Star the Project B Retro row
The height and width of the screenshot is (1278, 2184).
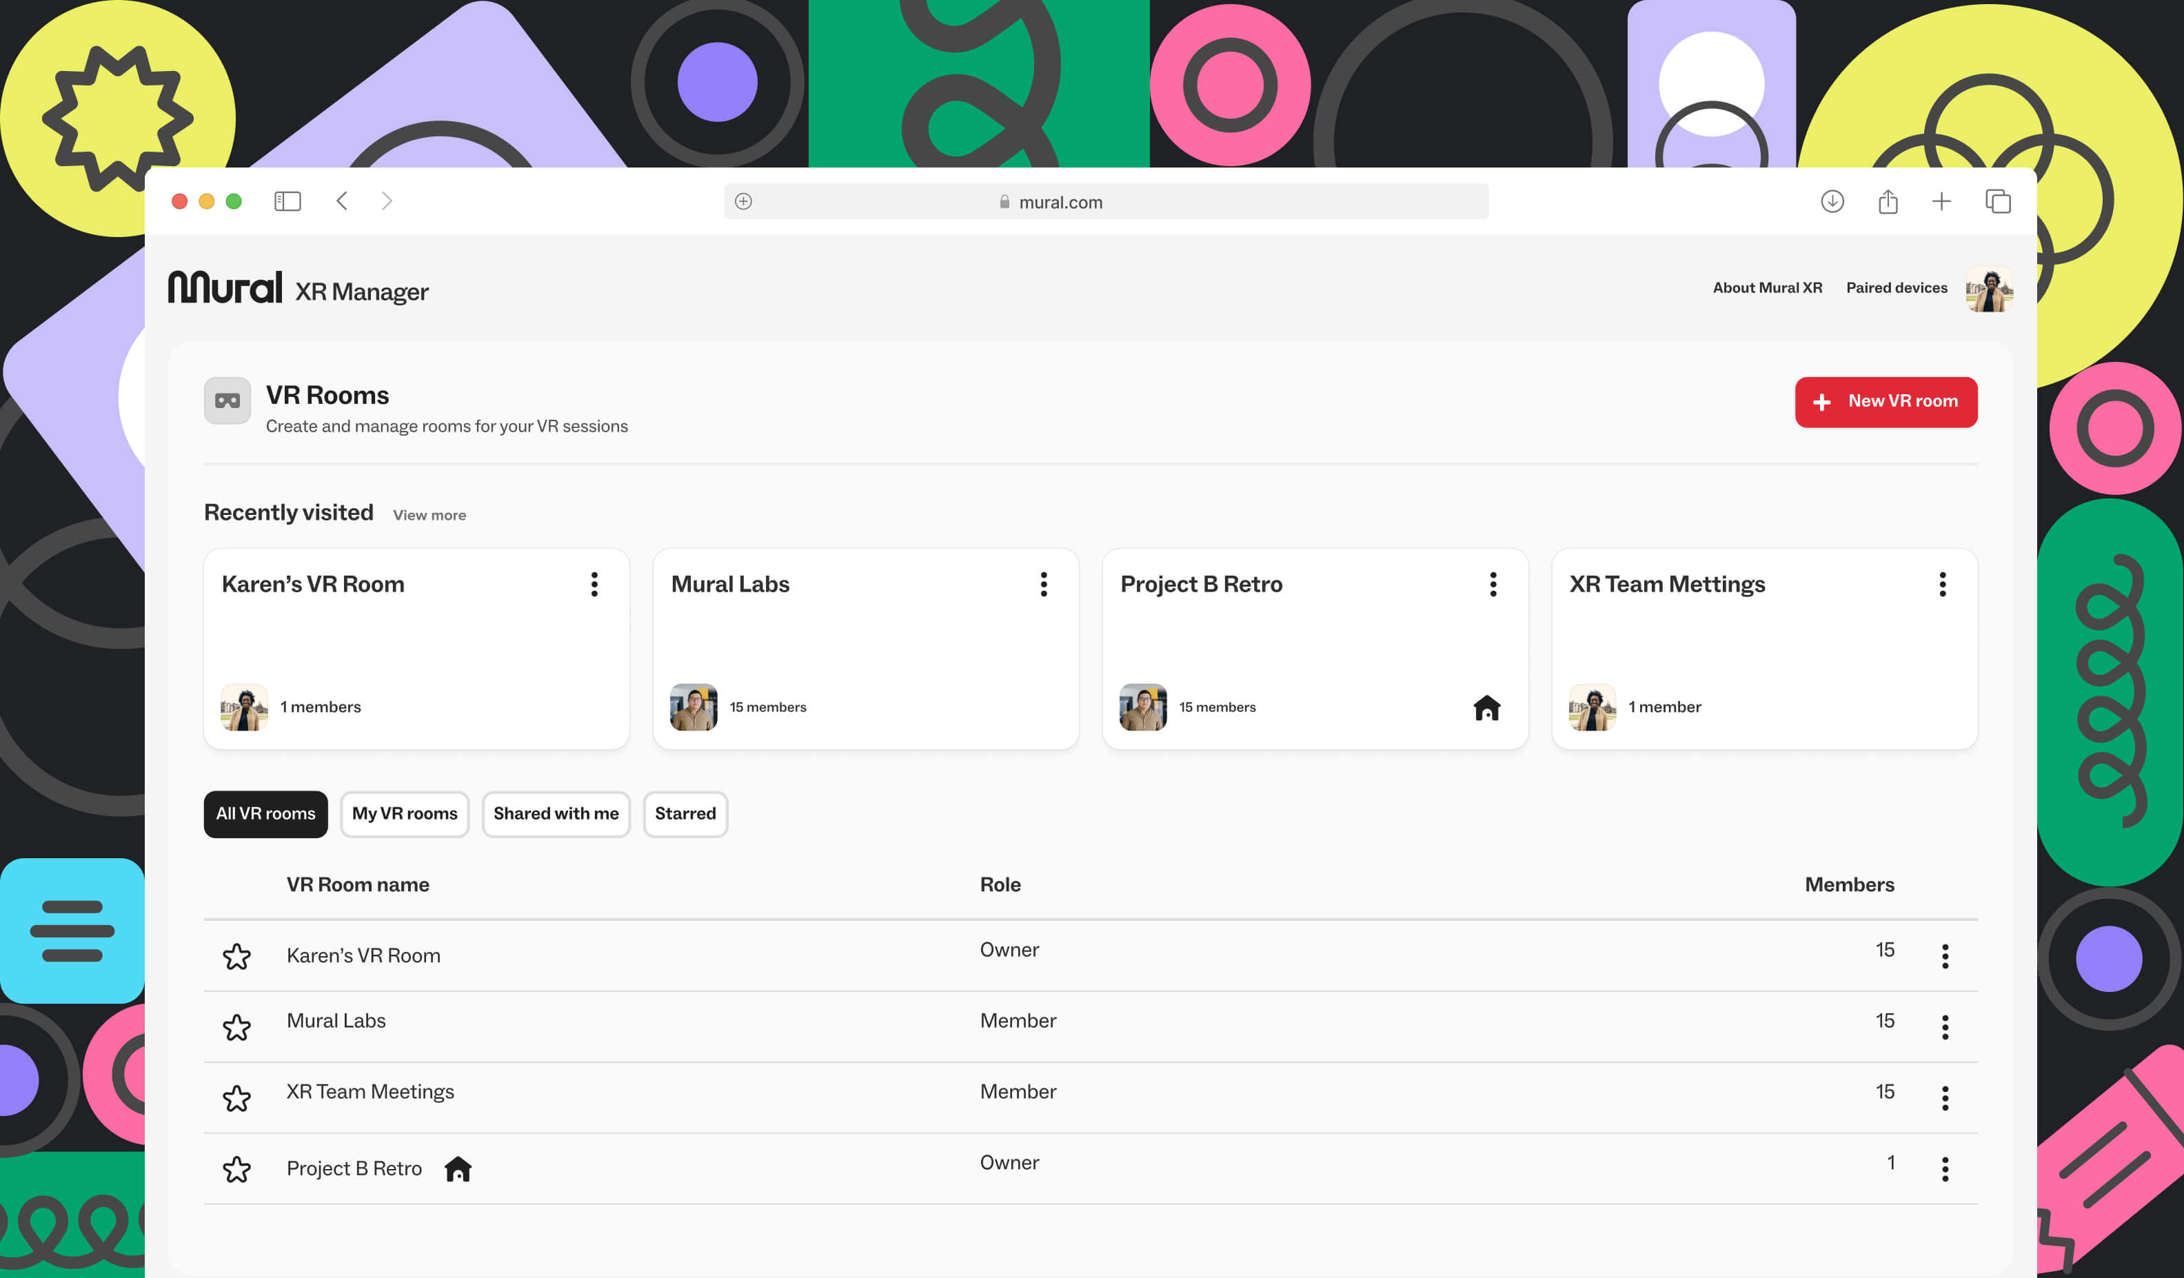[x=236, y=1170]
